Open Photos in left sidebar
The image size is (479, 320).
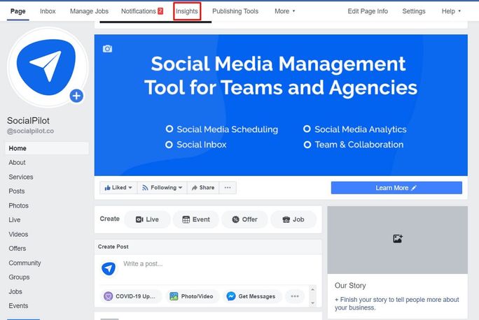18,205
